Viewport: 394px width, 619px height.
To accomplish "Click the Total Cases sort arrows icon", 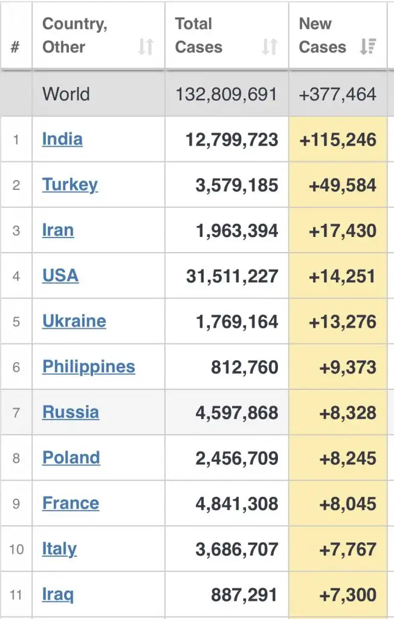I will click(270, 47).
